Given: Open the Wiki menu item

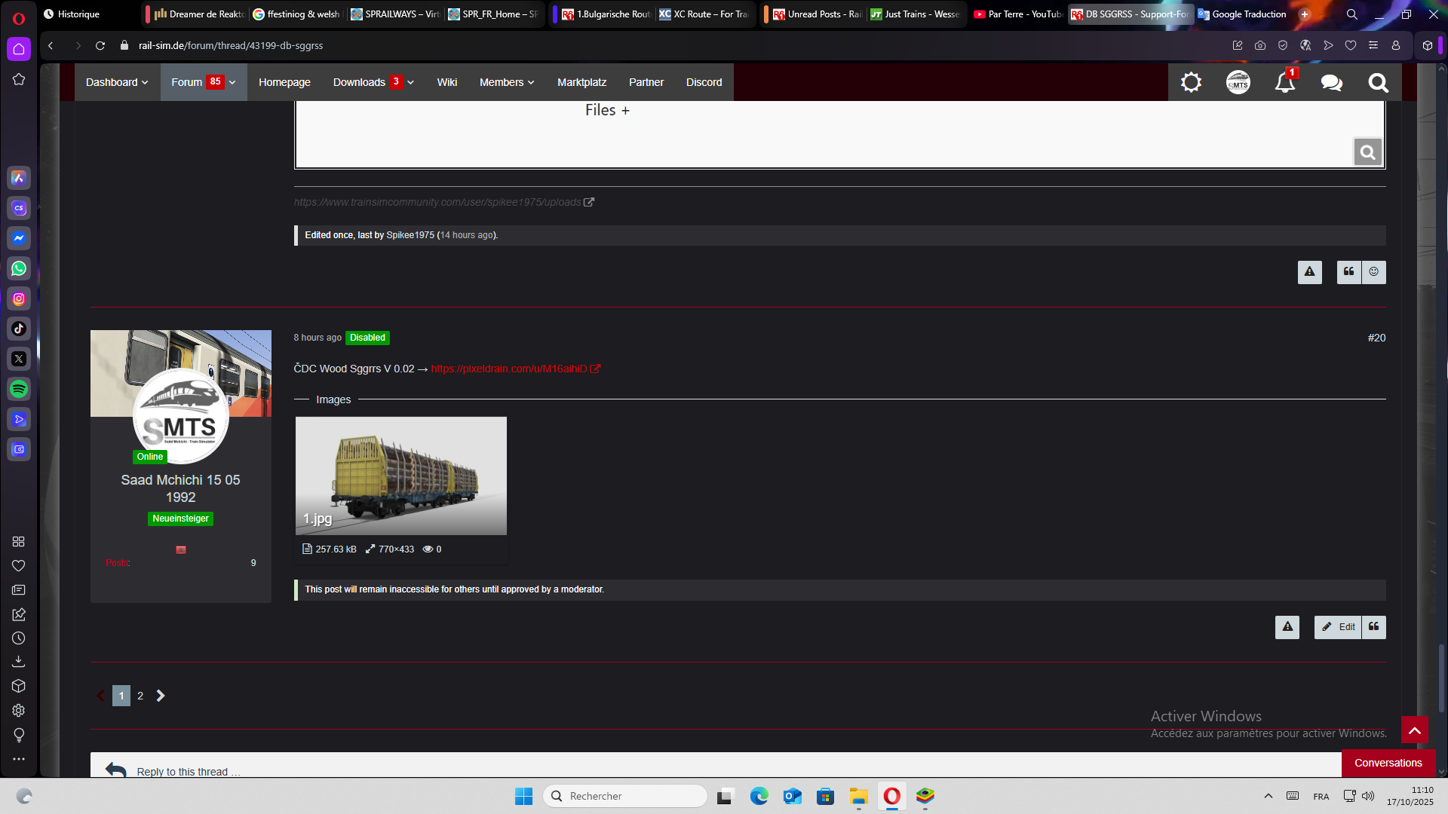Looking at the screenshot, I should (446, 82).
